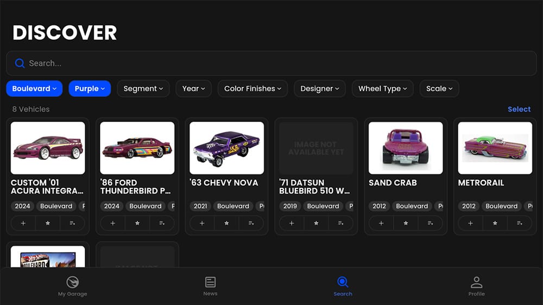The height and width of the screenshot is (305, 543).
Task: Expand the Wheel Type filter
Action: (383, 88)
